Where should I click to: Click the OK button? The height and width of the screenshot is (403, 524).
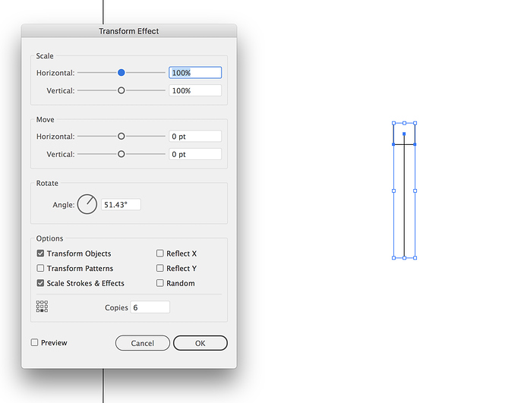pos(200,343)
